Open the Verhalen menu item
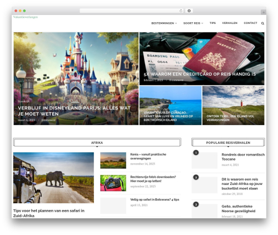Viewport: 278px width, 235px height. (230, 23)
